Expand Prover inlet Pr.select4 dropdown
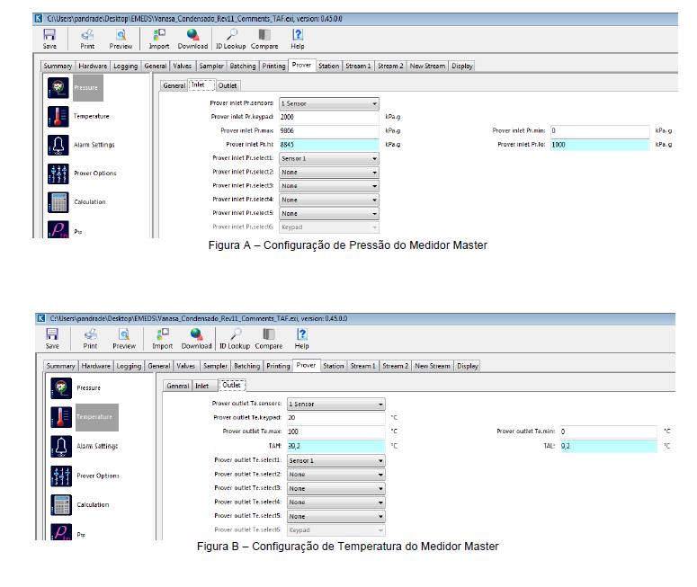Viewport: 697px width, 587px height. coord(329,200)
